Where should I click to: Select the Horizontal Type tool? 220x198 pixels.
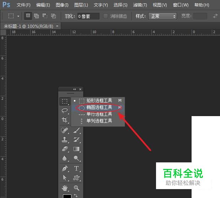click(x=76, y=168)
